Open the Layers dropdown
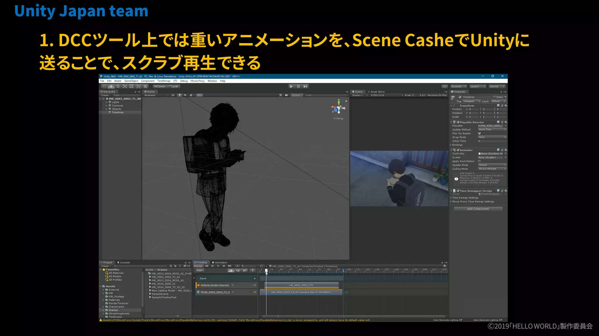599x336 pixels. pyautogui.click(x=478, y=86)
